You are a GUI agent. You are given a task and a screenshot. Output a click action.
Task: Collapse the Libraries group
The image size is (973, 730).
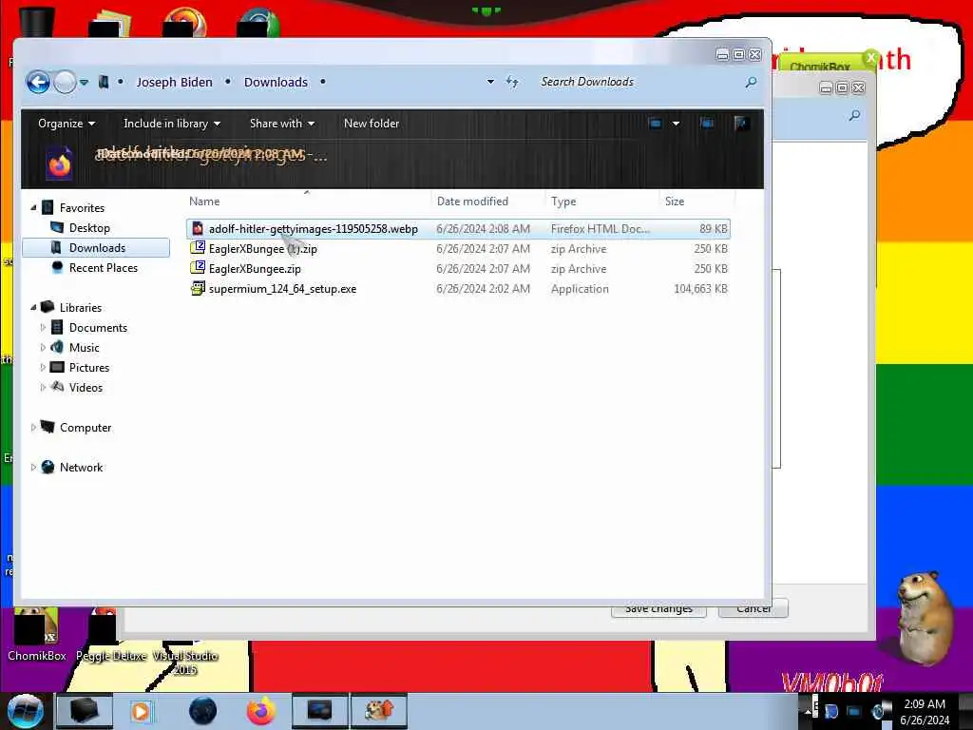(x=33, y=307)
